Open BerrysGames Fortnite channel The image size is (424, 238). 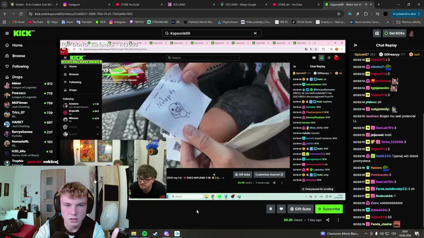click(28, 134)
